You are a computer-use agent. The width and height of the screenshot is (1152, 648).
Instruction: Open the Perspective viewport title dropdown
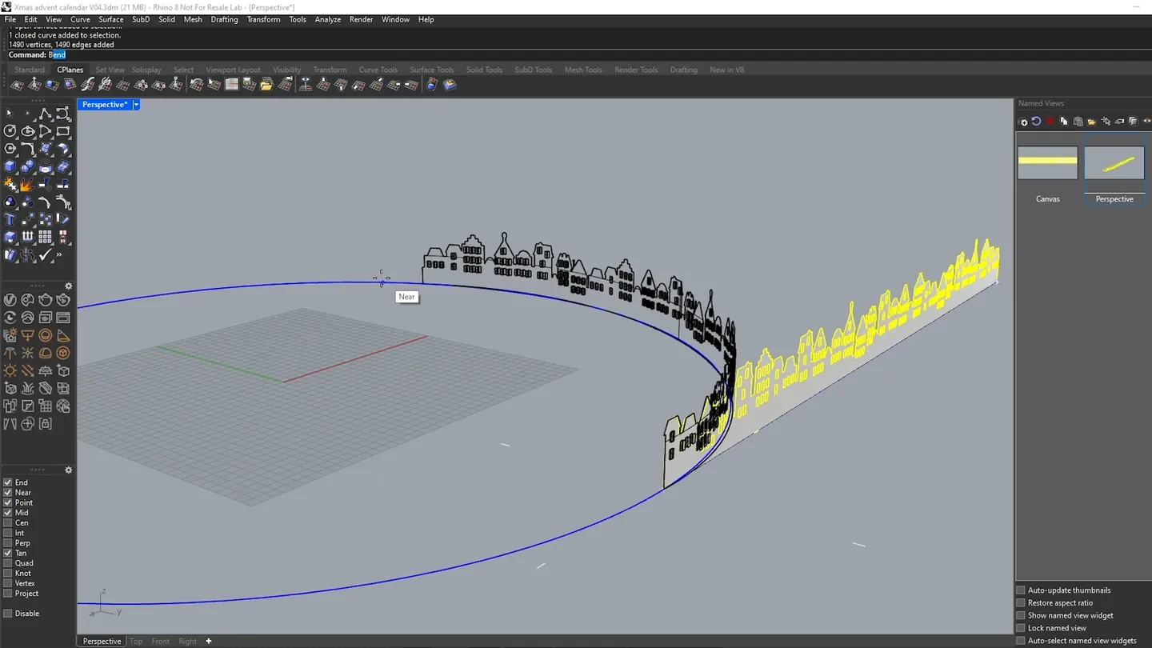tap(135, 104)
